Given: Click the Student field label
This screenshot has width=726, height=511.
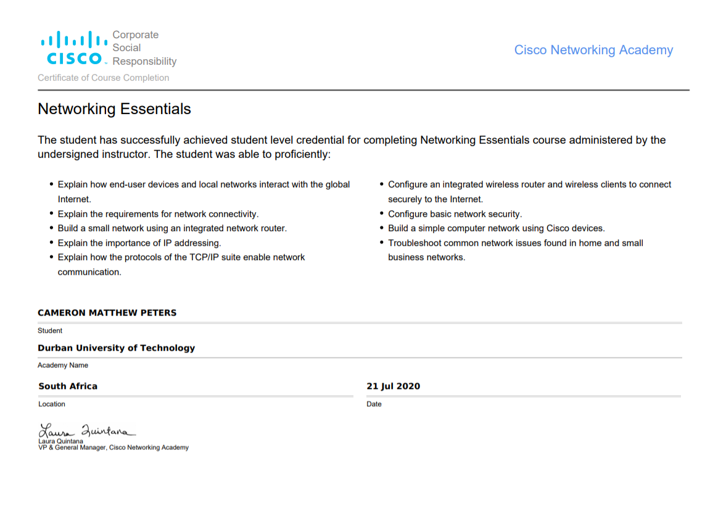Looking at the screenshot, I should click(x=49, y=330).
